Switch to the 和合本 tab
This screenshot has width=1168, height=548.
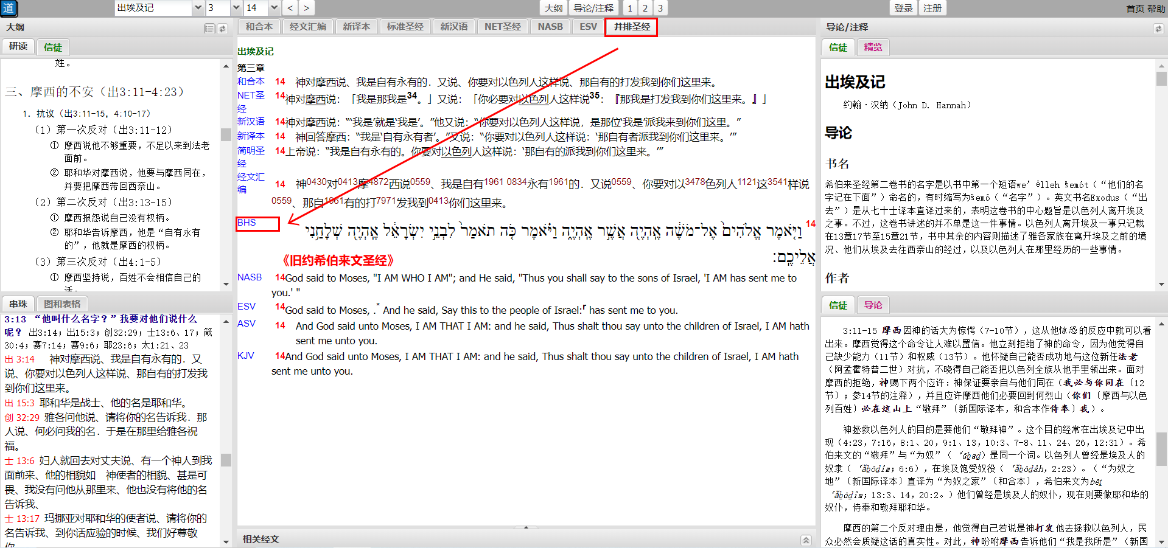coord(259,27)
